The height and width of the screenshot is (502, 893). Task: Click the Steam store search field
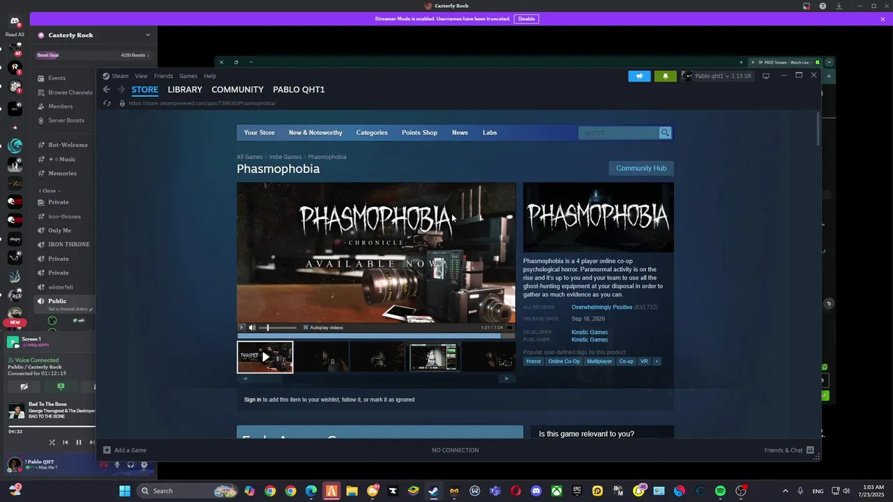coord(619,132)
